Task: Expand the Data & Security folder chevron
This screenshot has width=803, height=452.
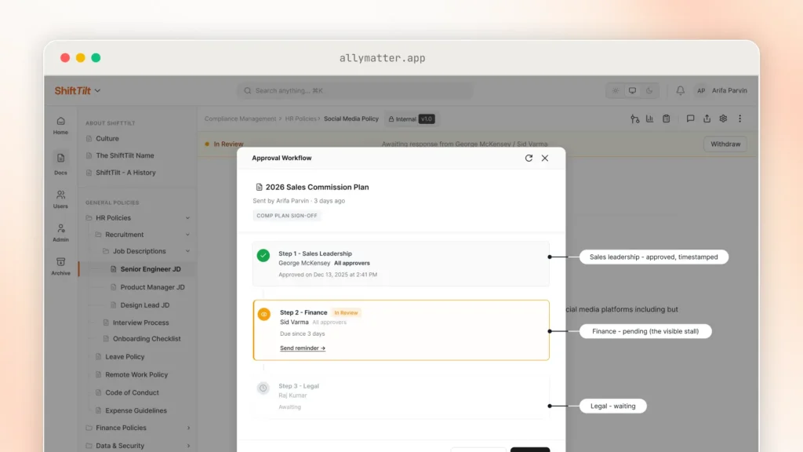Action: tap(188, 446)
